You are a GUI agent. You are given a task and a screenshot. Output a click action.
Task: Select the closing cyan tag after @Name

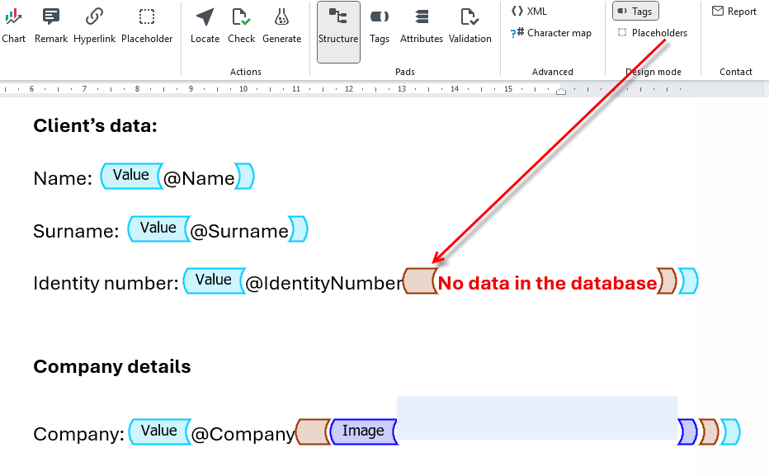(x=244, y=176)
